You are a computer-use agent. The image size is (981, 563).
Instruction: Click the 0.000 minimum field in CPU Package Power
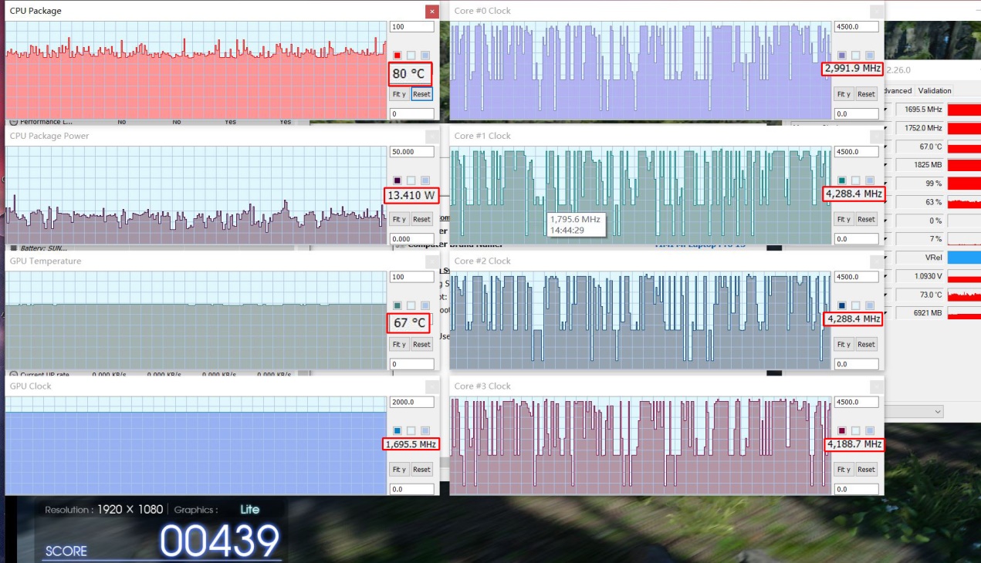pos(411,239)
